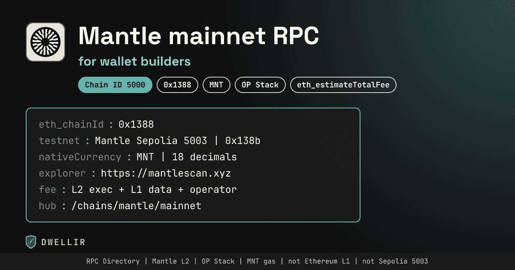Click the 'for wallet builders' subtitle
The width and height of the screenshot is (515, 270).
click(x=134, y=62)
